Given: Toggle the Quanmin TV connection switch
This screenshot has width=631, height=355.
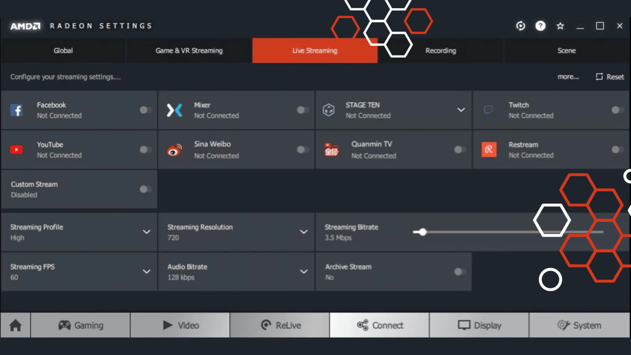Looking at the screenshot, I should 460,150.
